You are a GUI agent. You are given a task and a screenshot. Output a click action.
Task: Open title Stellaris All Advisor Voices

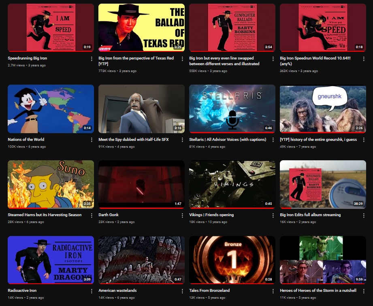click(228, 139)
